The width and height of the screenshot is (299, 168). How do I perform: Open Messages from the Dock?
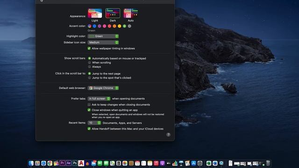coord(106,163)
